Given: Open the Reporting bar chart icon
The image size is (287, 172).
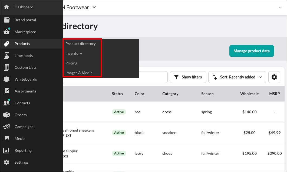Looking at the screenshot, I should click(x=6, y=150).
